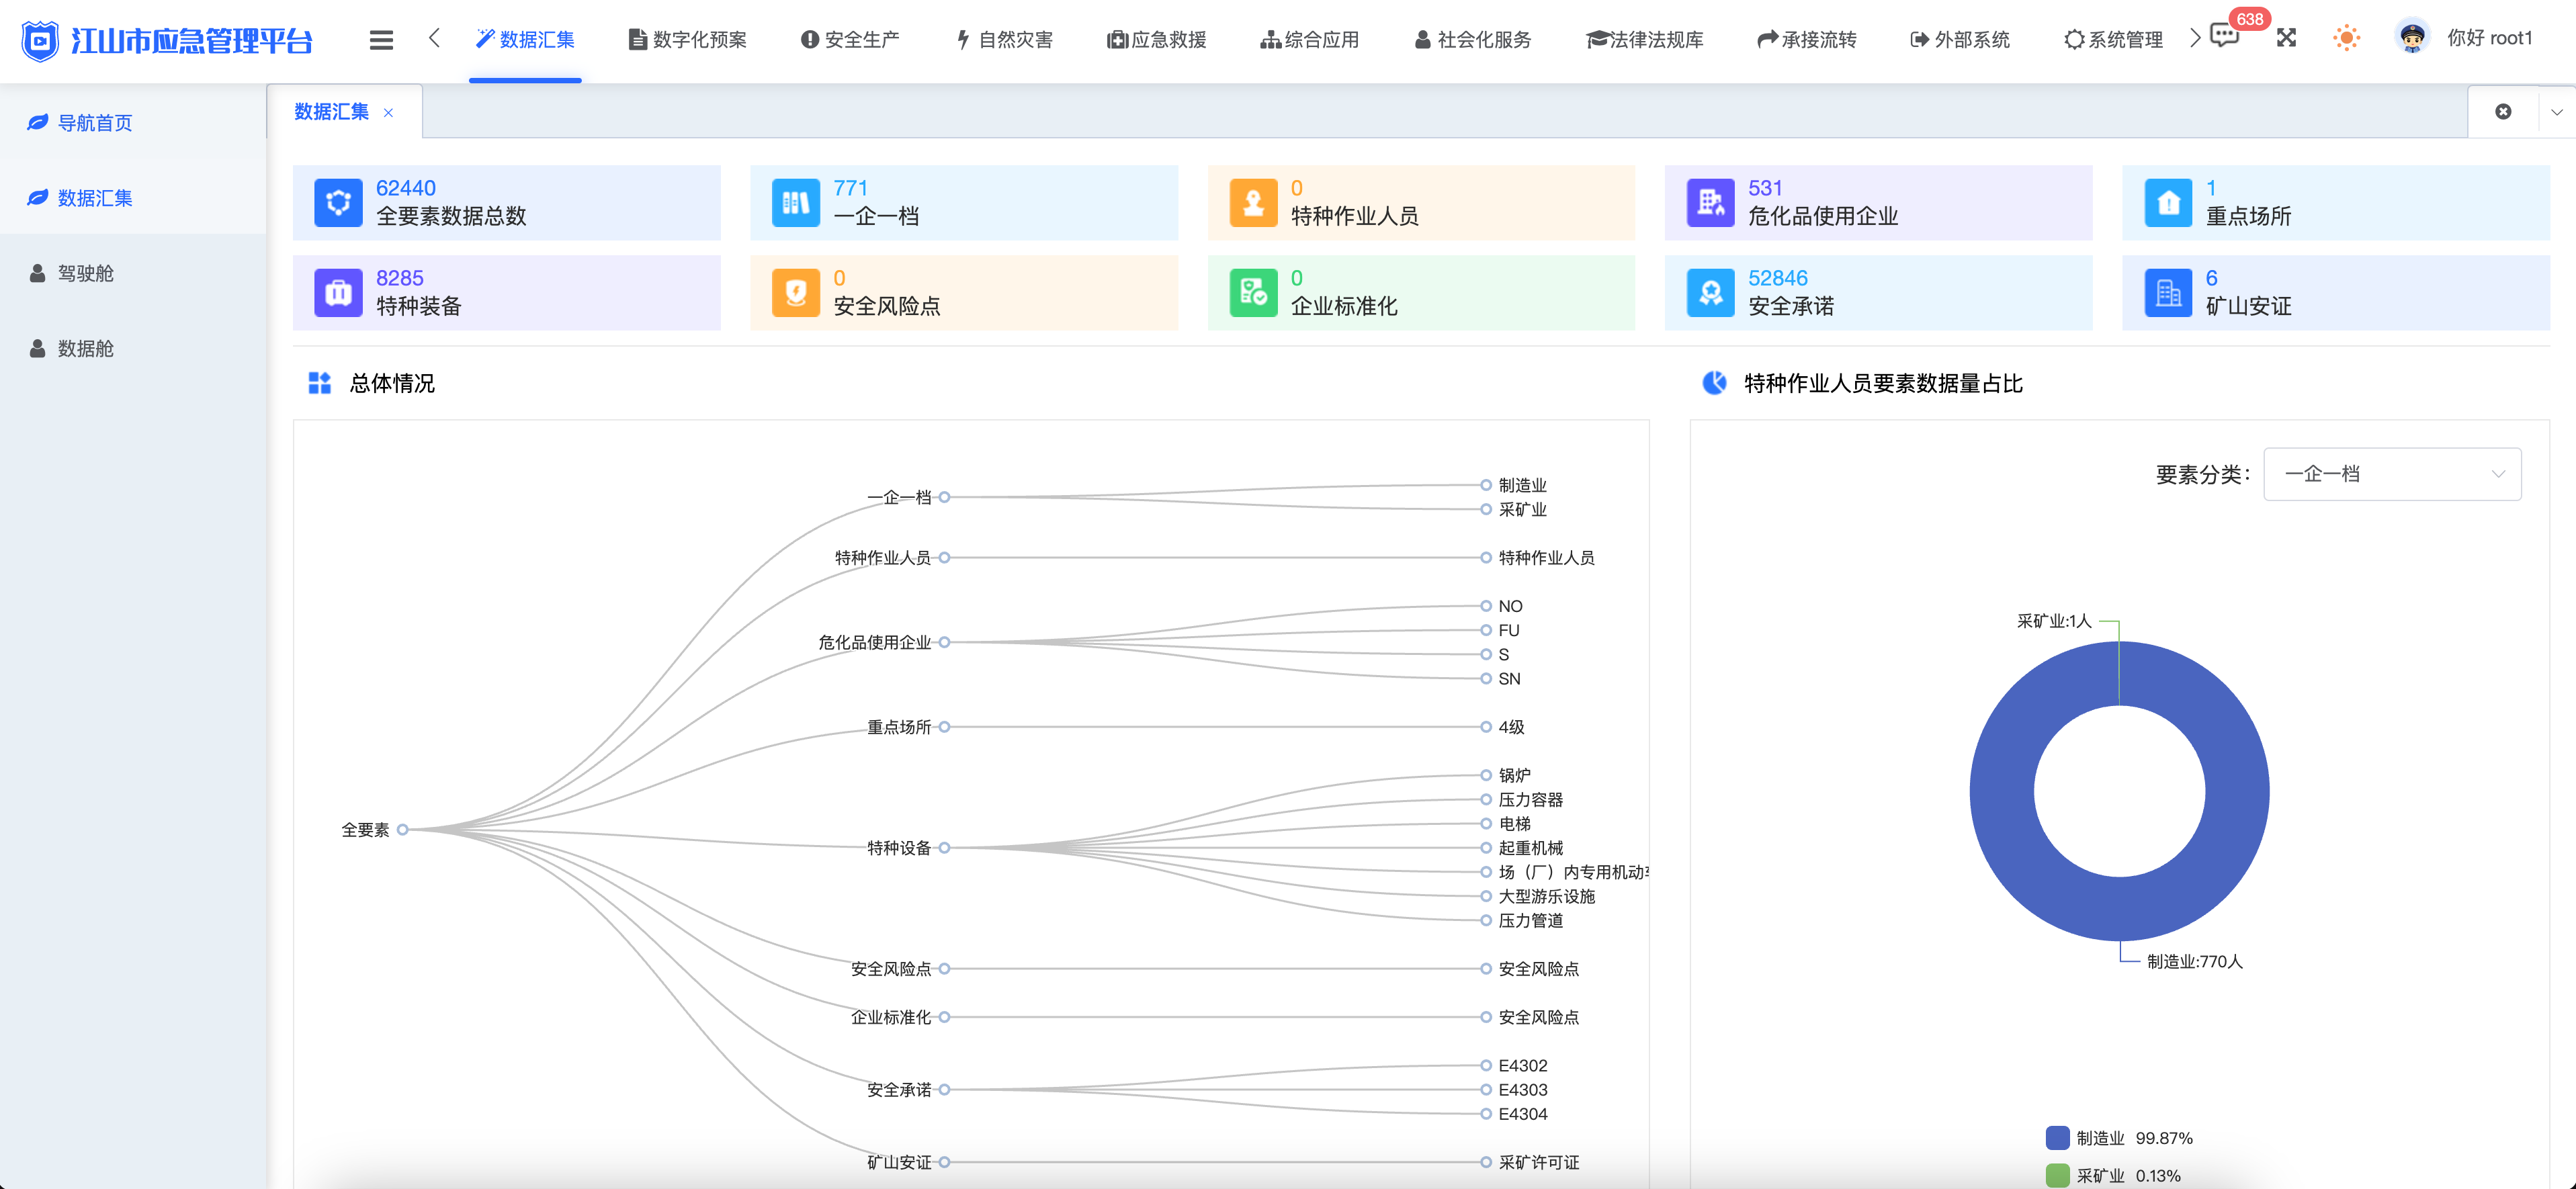Click the 全要素数据总数 card icon
The width and height of the screenshot is (2576, 1189).
[x=338, y=203]
